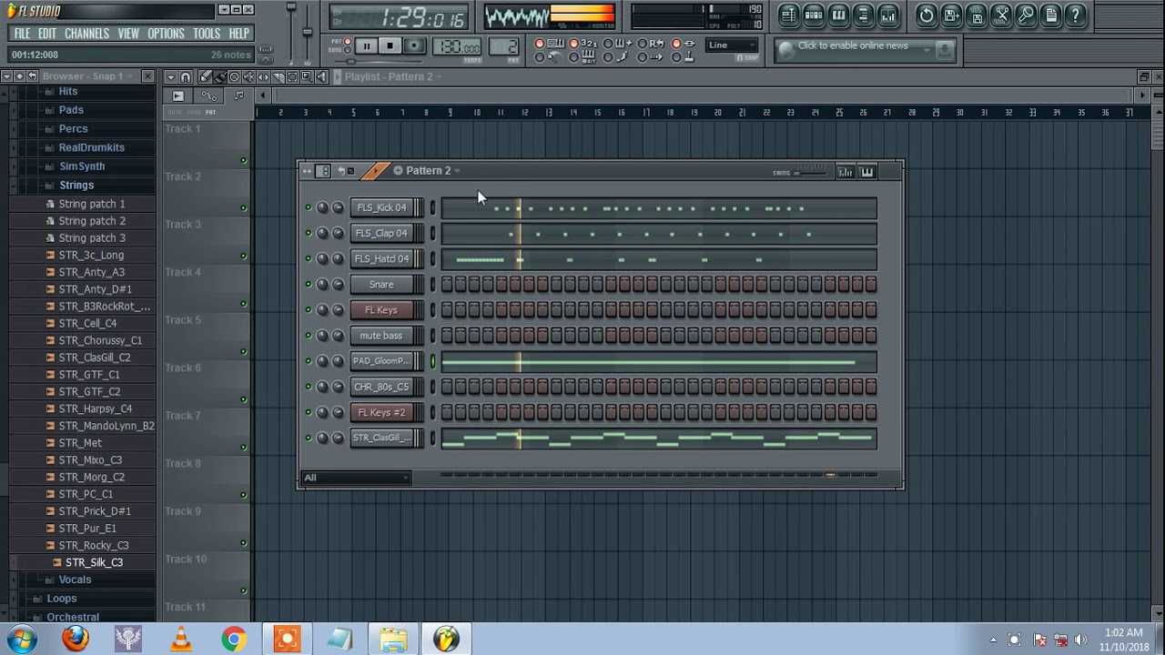Click the Playback speaker tool in Playlist
The height and width of the screenshot is (655, 1165).
[x=321, y=77]
